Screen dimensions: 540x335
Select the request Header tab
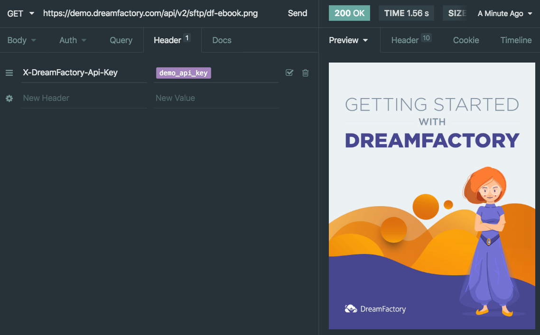[172, 40]
